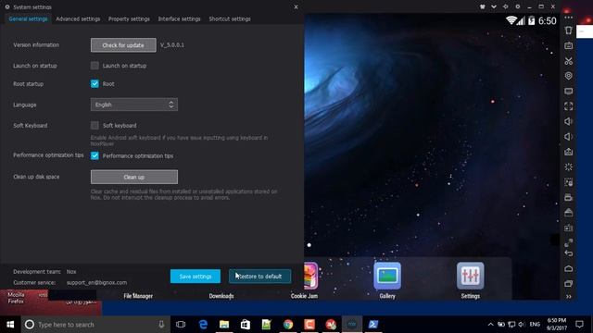This screenshot has width=593, height=333.
Task: Click the sidebar icon just above the Android back arrow
Action: (x=568, y=242)
